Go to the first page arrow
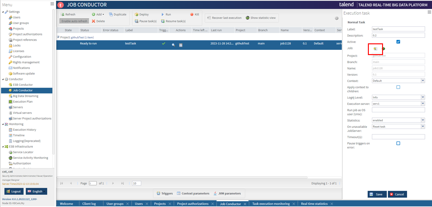The height and width of the screenshot is (207, 432). point(62,183)
